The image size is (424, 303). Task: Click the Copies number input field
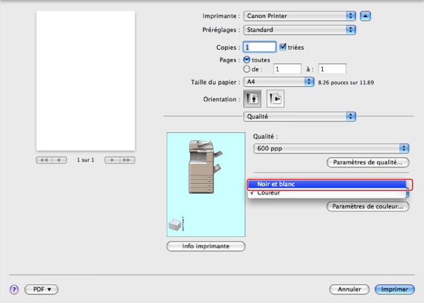pyautogui.click(x=259, y=48)
